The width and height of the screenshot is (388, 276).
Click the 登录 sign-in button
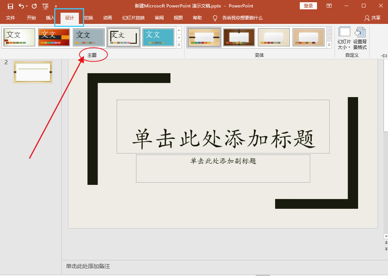pyautogui.click(x=308, y=6)
